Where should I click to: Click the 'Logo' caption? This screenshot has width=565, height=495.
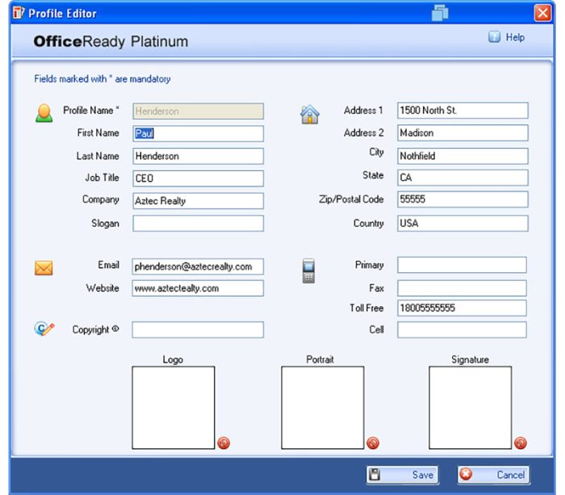coord(173,359)
